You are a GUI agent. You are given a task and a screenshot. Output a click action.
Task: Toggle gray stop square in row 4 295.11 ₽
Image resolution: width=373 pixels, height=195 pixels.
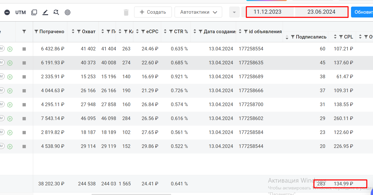point(24,105)
